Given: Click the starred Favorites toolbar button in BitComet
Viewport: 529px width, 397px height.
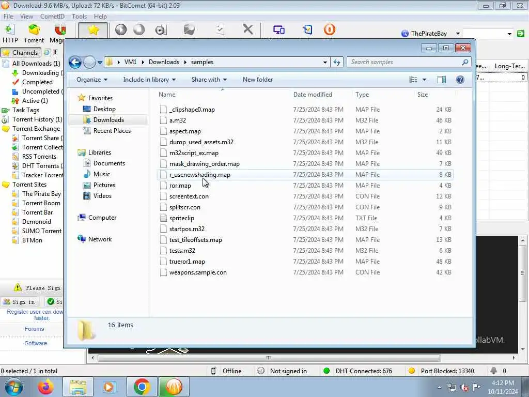Looking at the screenshot, I should coord(93,30).
